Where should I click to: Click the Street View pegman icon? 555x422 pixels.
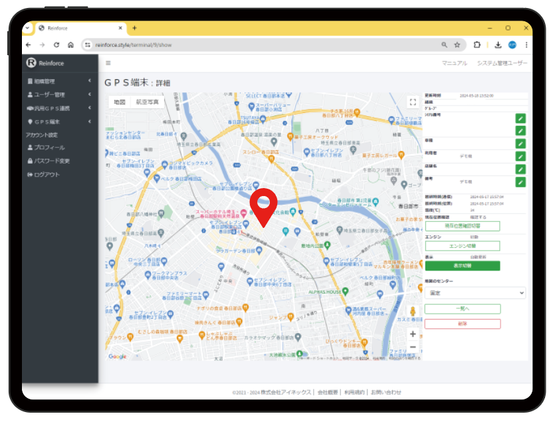(413, 310)
